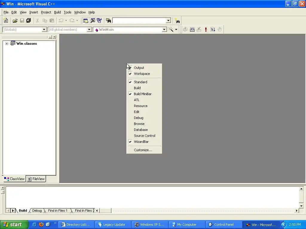This screenshot has height=229, width=306.
Task: Open Internet Explorer from quick launch
Action: click(x=34, y=224)
